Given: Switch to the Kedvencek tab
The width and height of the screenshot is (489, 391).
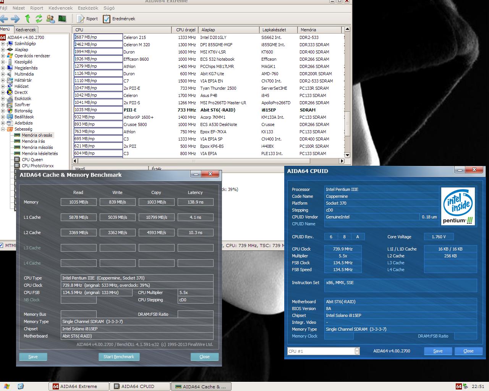Looking at the screenshot, I should click(x=26, y=29).
